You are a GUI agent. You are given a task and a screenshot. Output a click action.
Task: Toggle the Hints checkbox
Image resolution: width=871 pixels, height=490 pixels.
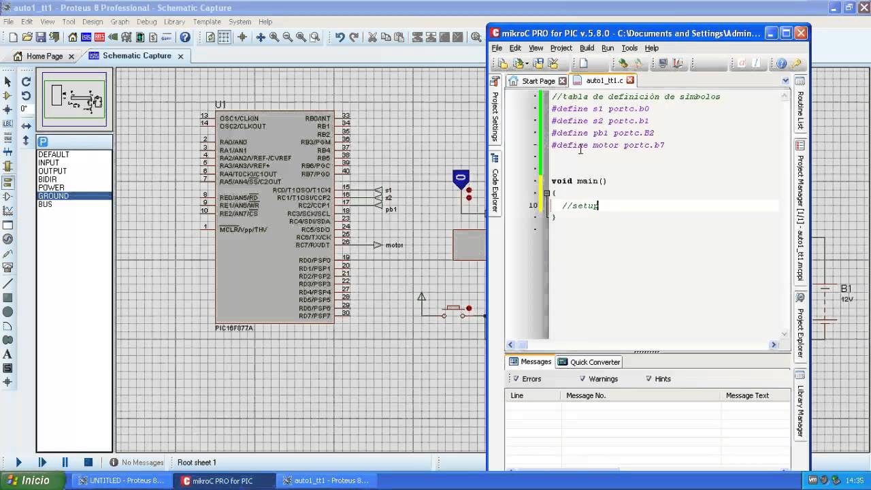click(x=648, y=379)
